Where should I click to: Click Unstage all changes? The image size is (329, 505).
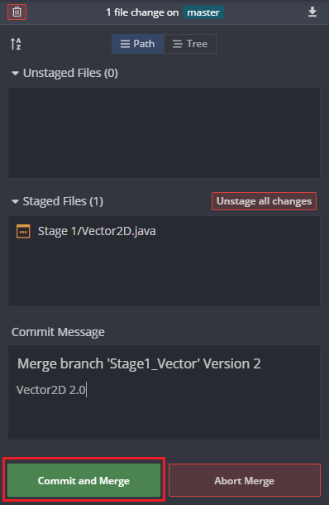(x=264, y=201)
